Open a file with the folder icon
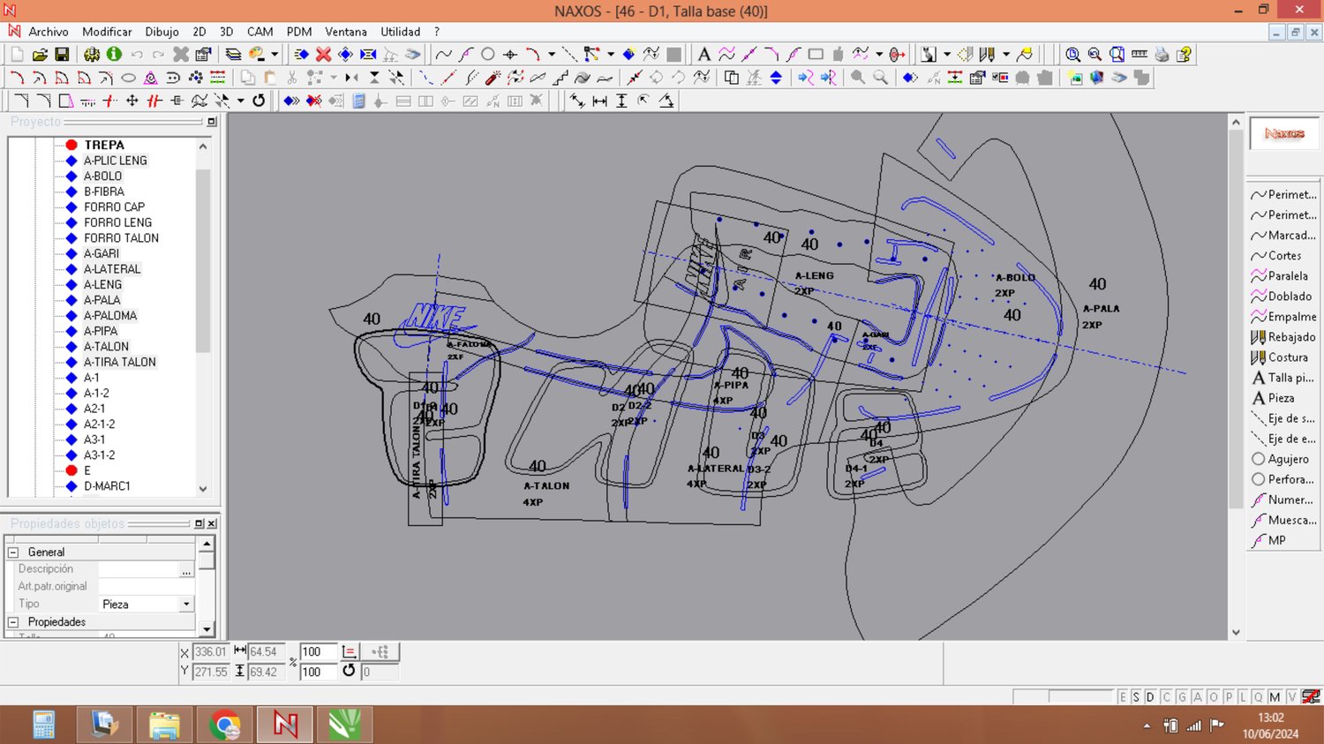This screenshot has width=1324, height=744. tap(40, 55)
